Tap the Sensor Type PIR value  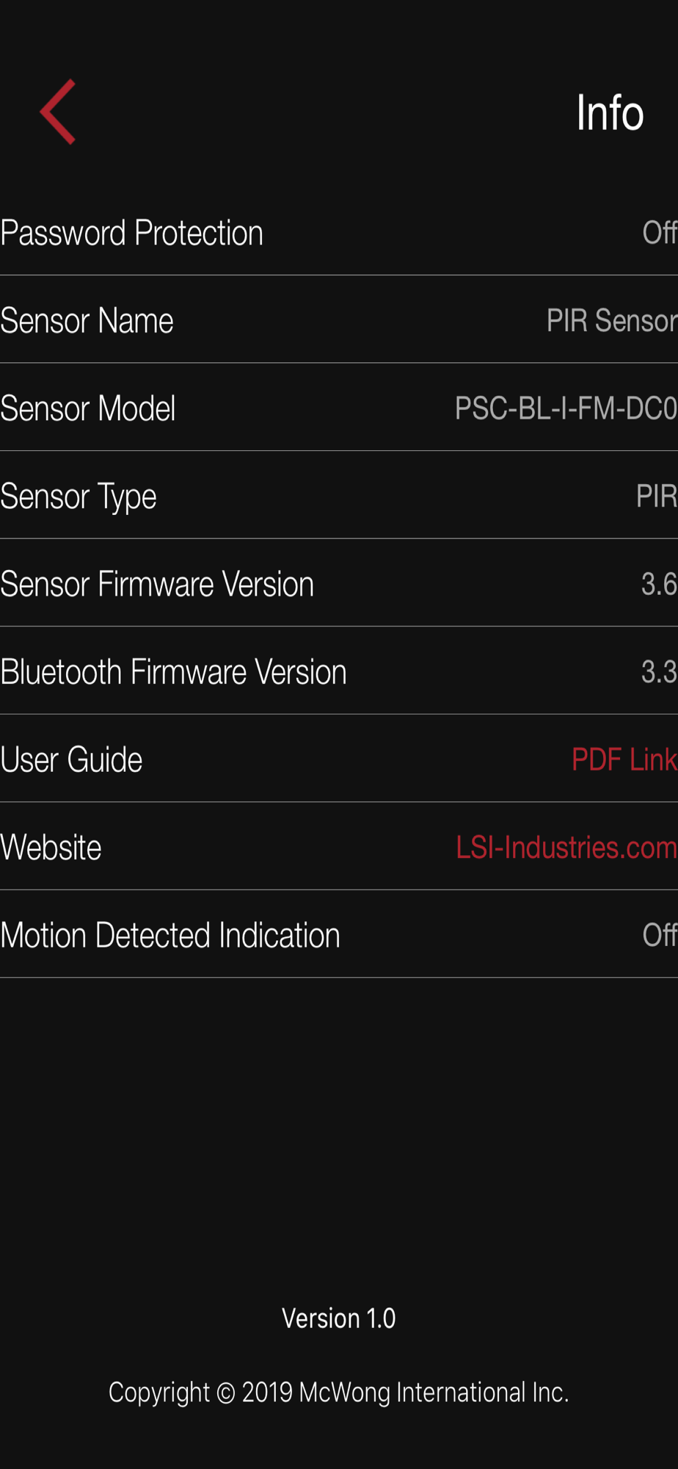(657, 497)
